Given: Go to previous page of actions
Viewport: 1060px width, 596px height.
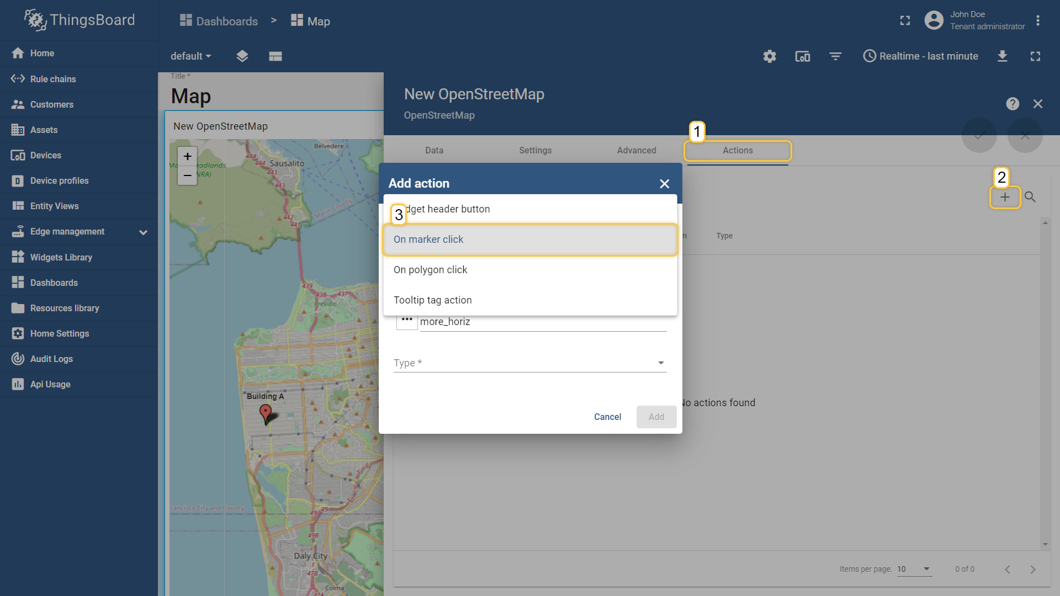Looking at the screenshot, I should click(x=1008, y=569).
